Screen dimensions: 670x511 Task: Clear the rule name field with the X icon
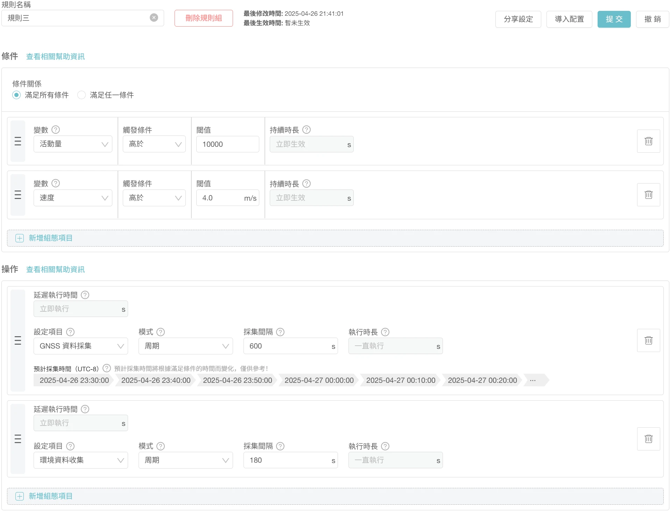tap(154, 18)
